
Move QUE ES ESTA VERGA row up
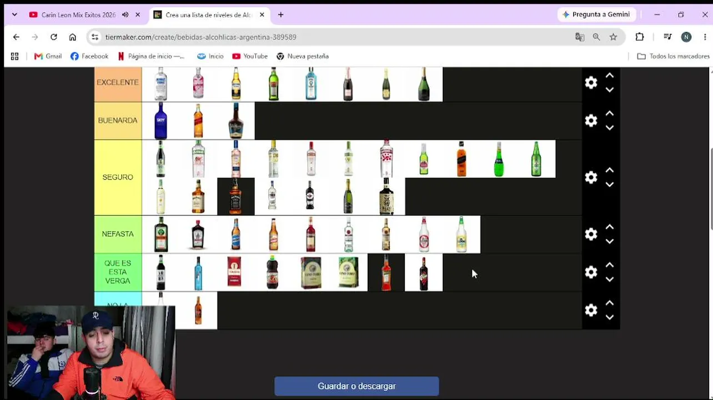[609, 265]
